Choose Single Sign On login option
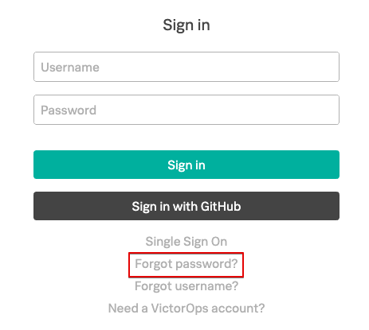This screenshot has height=330, width=369. coord(186,242)
